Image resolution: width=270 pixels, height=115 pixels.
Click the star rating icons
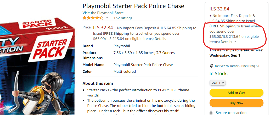[93, 18]
